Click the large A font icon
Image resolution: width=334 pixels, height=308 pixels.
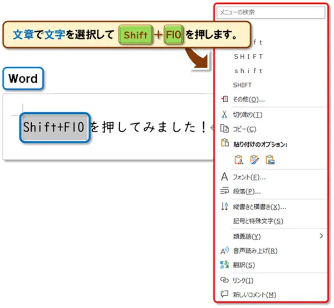pos(225,177)
